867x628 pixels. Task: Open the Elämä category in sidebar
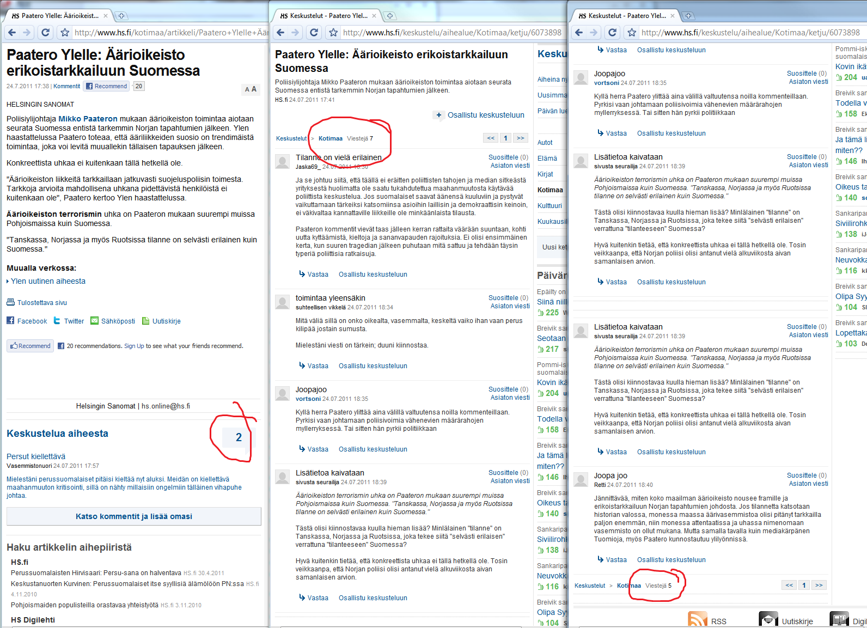pyautogui.click(x=547, y=158)
